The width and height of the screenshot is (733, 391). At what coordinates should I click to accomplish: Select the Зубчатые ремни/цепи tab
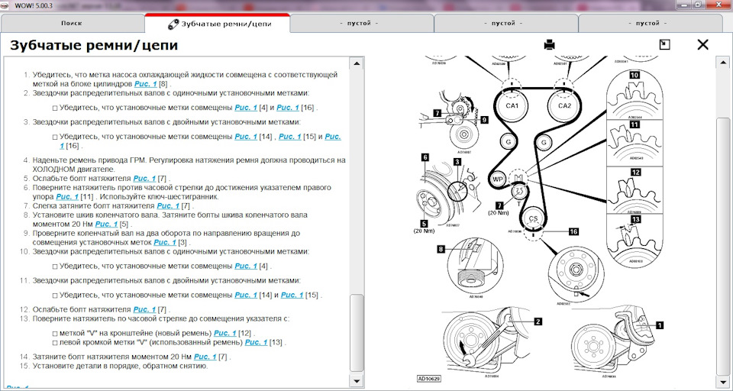pos(218,24)
